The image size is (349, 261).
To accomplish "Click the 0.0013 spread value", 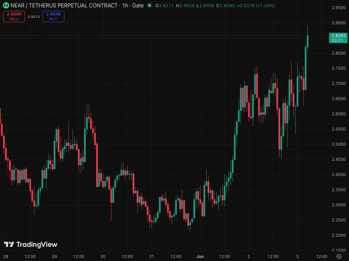I will [x=34, y=17].
